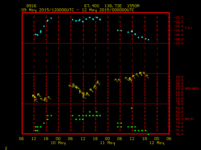Click the isolated green dot at 83% humidity
This screenshot has width=201, height=150.
point(132,108)
